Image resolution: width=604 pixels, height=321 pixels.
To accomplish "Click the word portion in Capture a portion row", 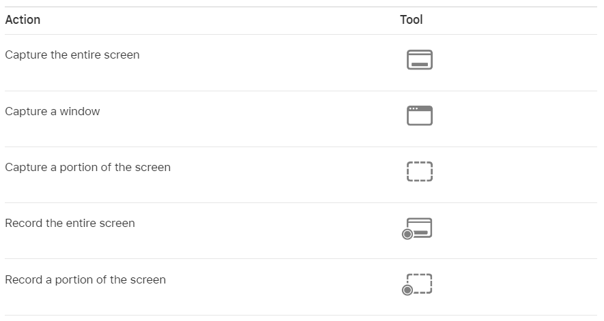I will (x=79, y=168).
